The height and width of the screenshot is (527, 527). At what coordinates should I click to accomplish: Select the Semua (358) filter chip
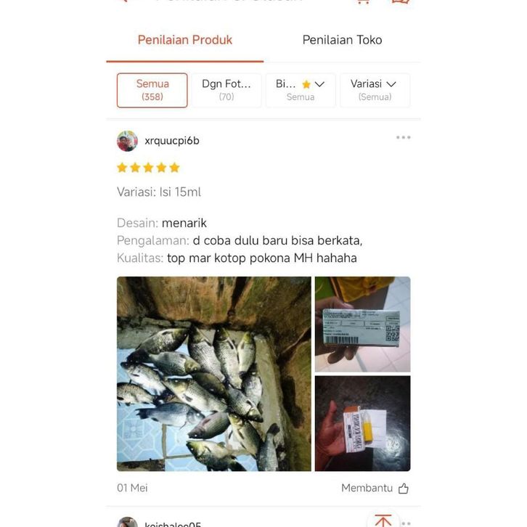point(152,91)
